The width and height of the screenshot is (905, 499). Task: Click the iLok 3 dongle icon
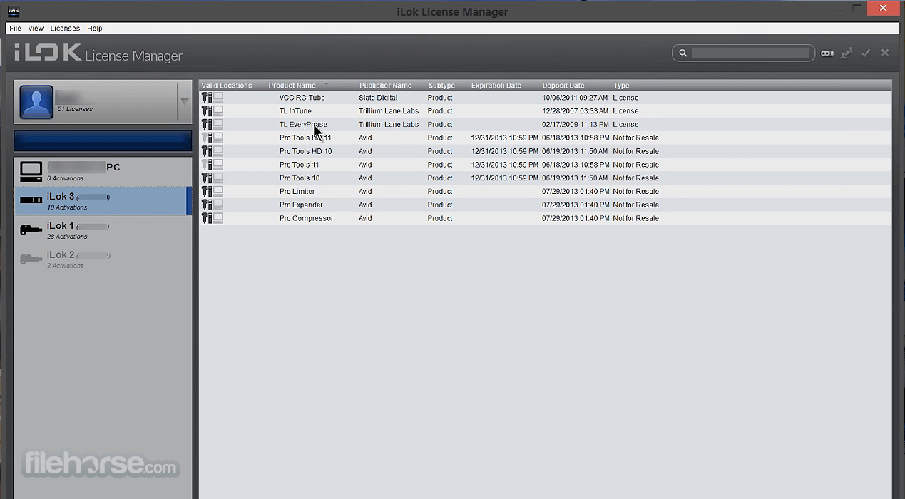tap(31, 200)
